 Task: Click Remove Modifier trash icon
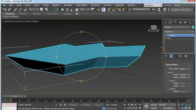pos(180,56)
